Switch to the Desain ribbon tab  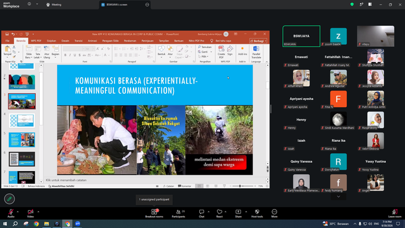(x=65, y=41)
